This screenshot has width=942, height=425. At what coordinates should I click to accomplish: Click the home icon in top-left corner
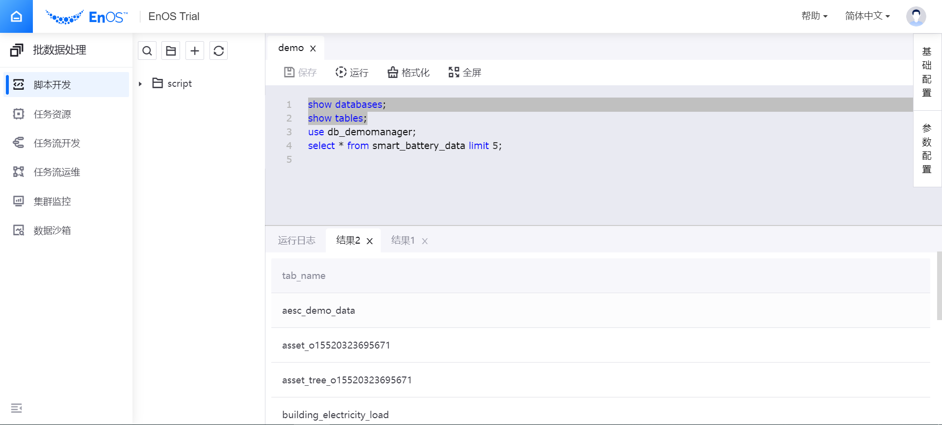pos(16,16)
